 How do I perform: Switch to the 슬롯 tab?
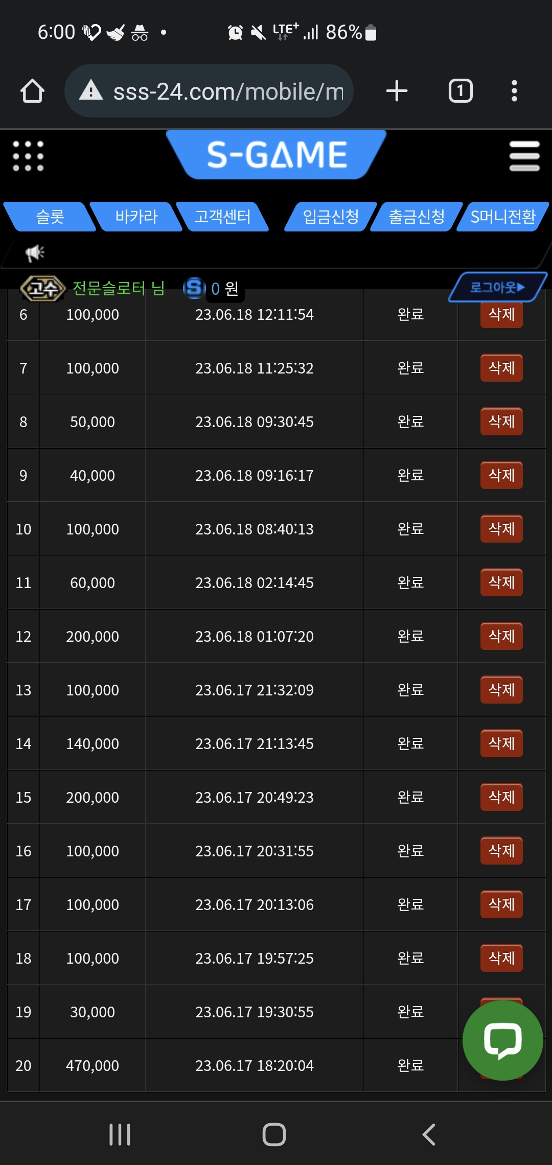pyautogui.click(x=50, y=217)
